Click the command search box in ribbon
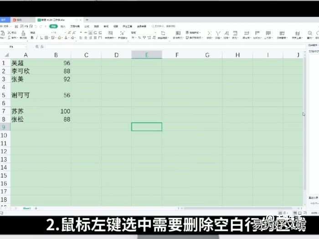Image resolution: width=319 pixels, height=239 pixels. (x=164, y=26)
